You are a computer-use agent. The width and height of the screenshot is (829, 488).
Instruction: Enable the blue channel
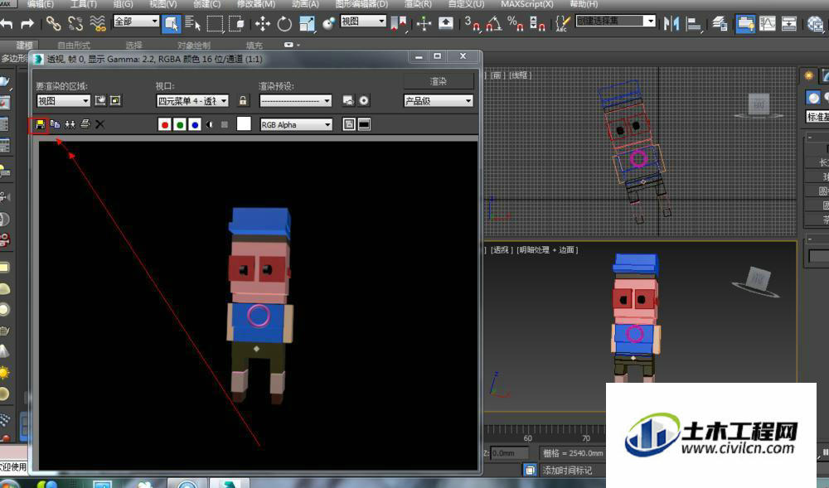(x=195, y=124)
